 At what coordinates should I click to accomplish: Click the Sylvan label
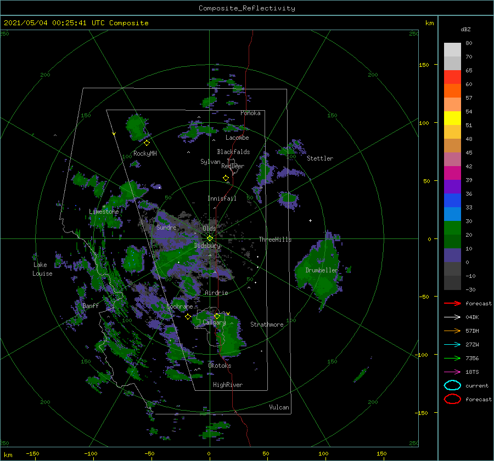pyautogui.click(x=210, y=162)
